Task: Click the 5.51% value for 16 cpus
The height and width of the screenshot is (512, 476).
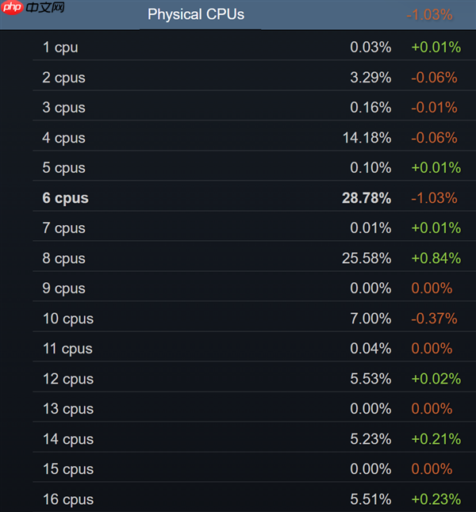Action: click(x=370, y=499)
